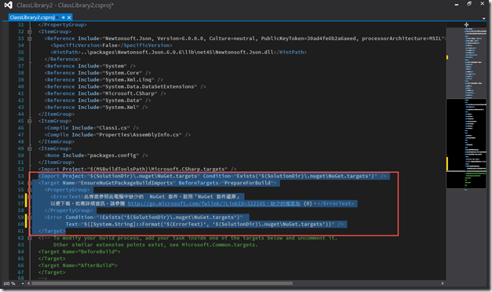Click the closing /PropertyGroup on line 31
492x292 pixels.
pos(63,25)
